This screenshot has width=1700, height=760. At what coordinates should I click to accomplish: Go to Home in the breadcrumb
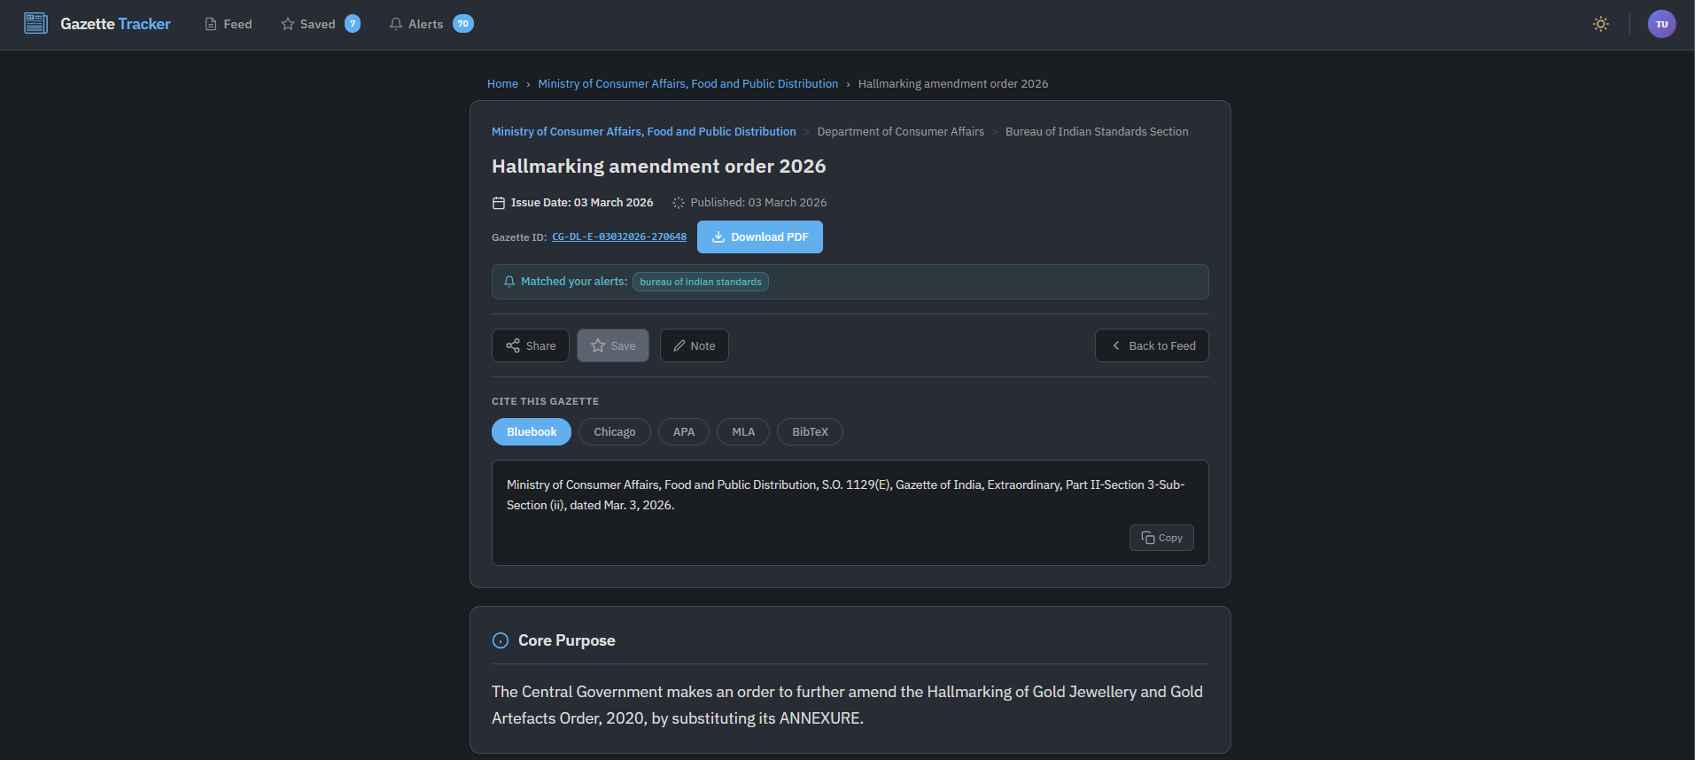[x=502, y=84]
